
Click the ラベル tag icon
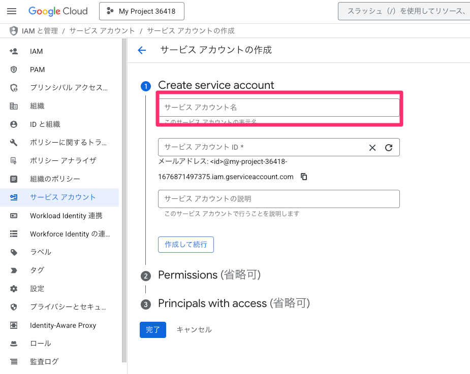tap(14, 252)
